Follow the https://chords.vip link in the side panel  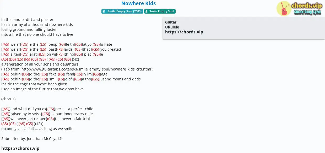click(x=184, y=32)
